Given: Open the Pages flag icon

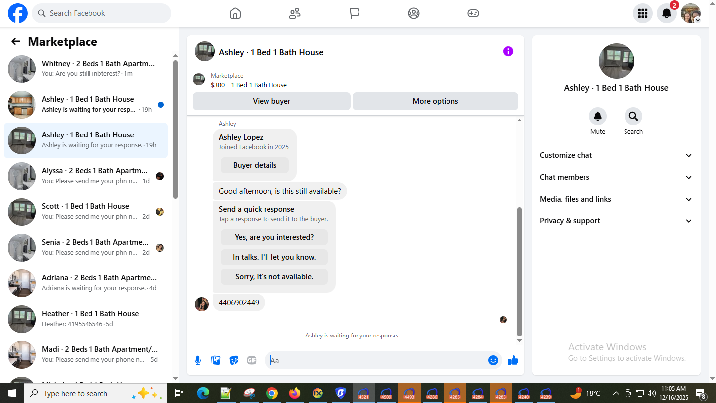Looking at the screenshot, I should point(355,13).
